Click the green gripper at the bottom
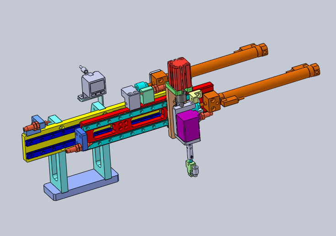 (x=192, y=168)
